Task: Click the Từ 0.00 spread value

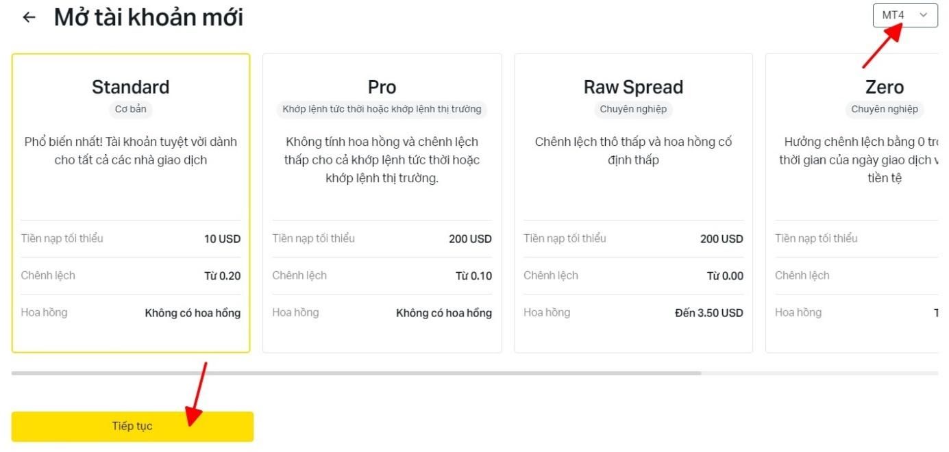Action: tap(725, 276)
